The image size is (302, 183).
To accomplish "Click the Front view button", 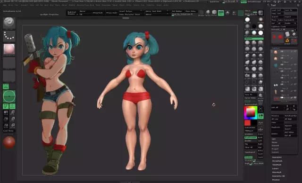I will pos(260,134).
